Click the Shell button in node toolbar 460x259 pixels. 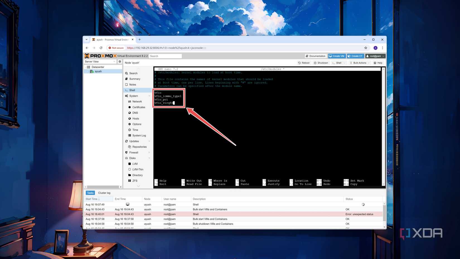click(337, 63)
